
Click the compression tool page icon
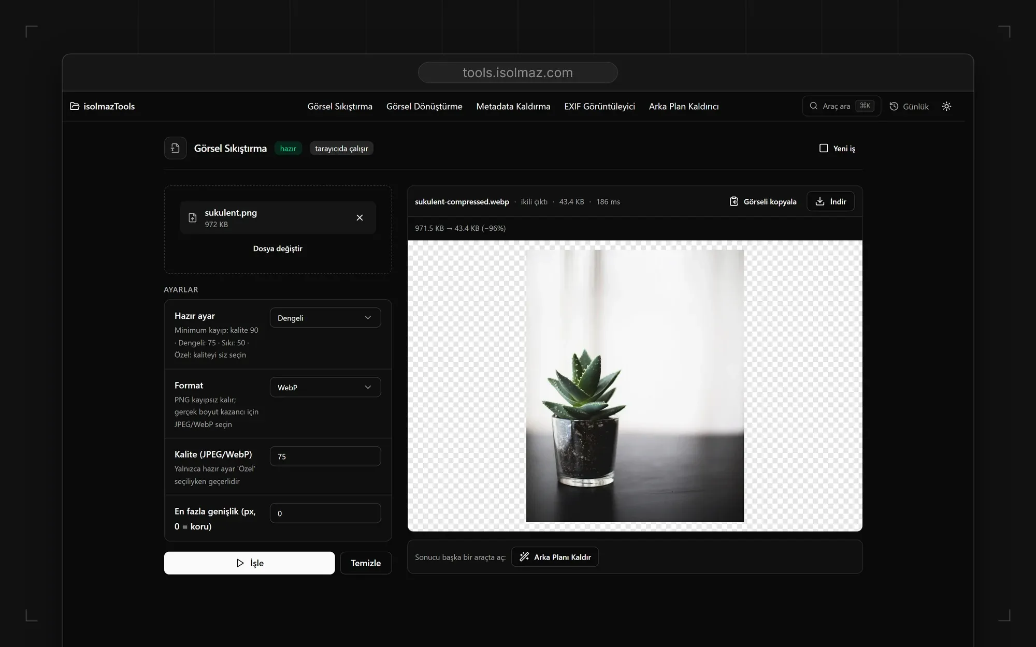pos(175,148)
